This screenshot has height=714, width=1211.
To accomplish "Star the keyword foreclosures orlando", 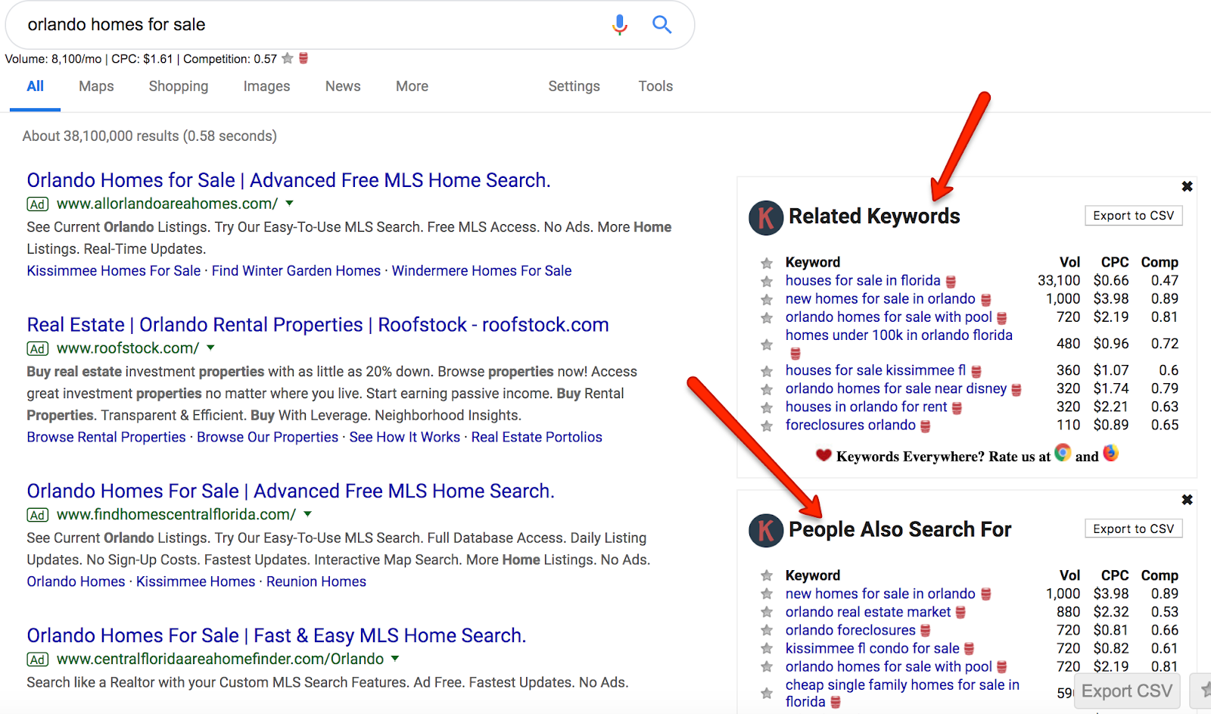I will pos(767,426).
